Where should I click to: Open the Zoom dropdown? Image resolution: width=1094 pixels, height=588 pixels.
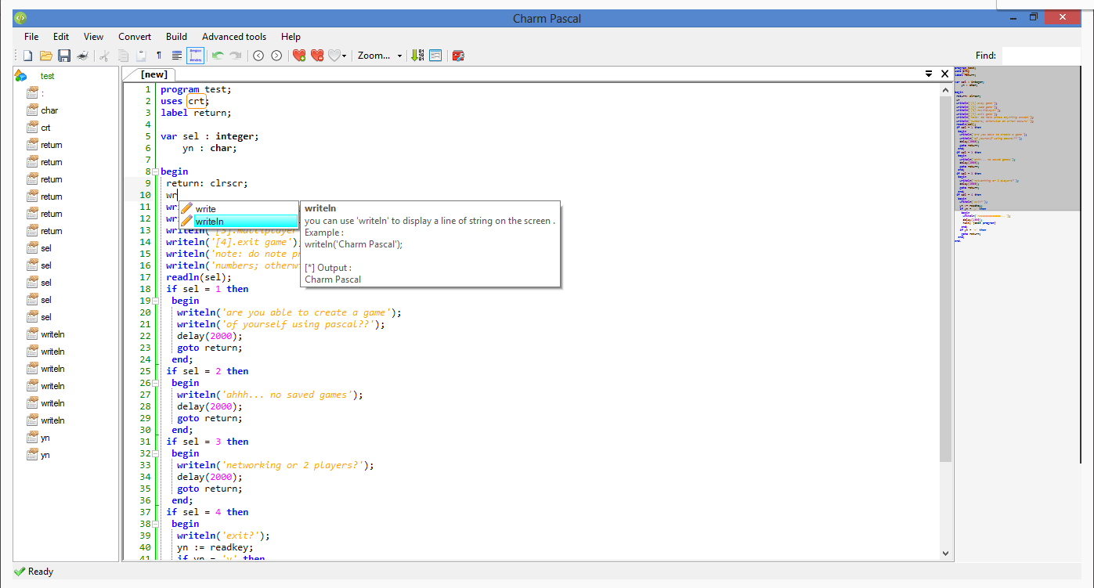tap(379, 56)
